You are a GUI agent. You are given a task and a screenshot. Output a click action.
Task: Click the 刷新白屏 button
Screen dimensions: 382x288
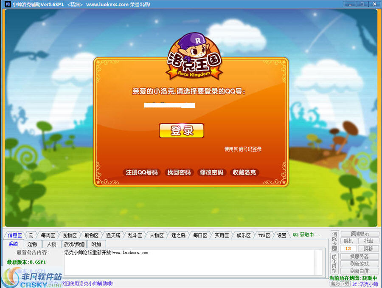click(x=360, y=271)
